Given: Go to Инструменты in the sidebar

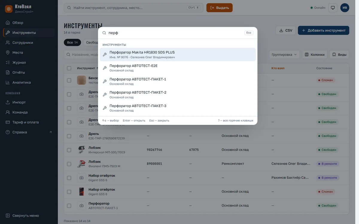Looking at the screenshot, I should point(29,33).
